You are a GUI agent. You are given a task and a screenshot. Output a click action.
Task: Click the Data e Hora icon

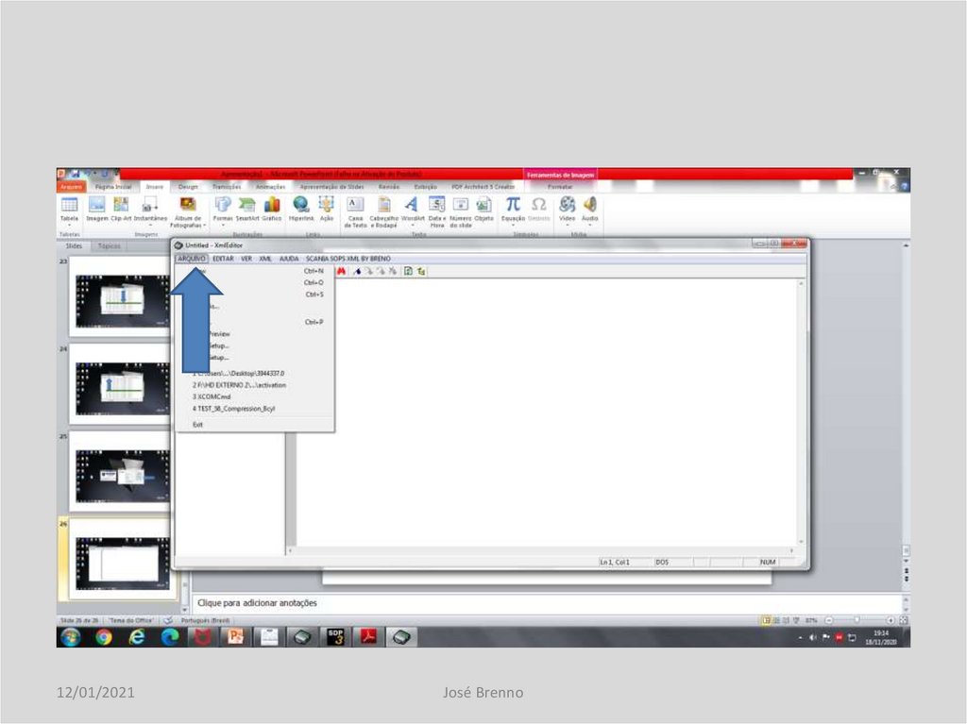tap(436, 211)
